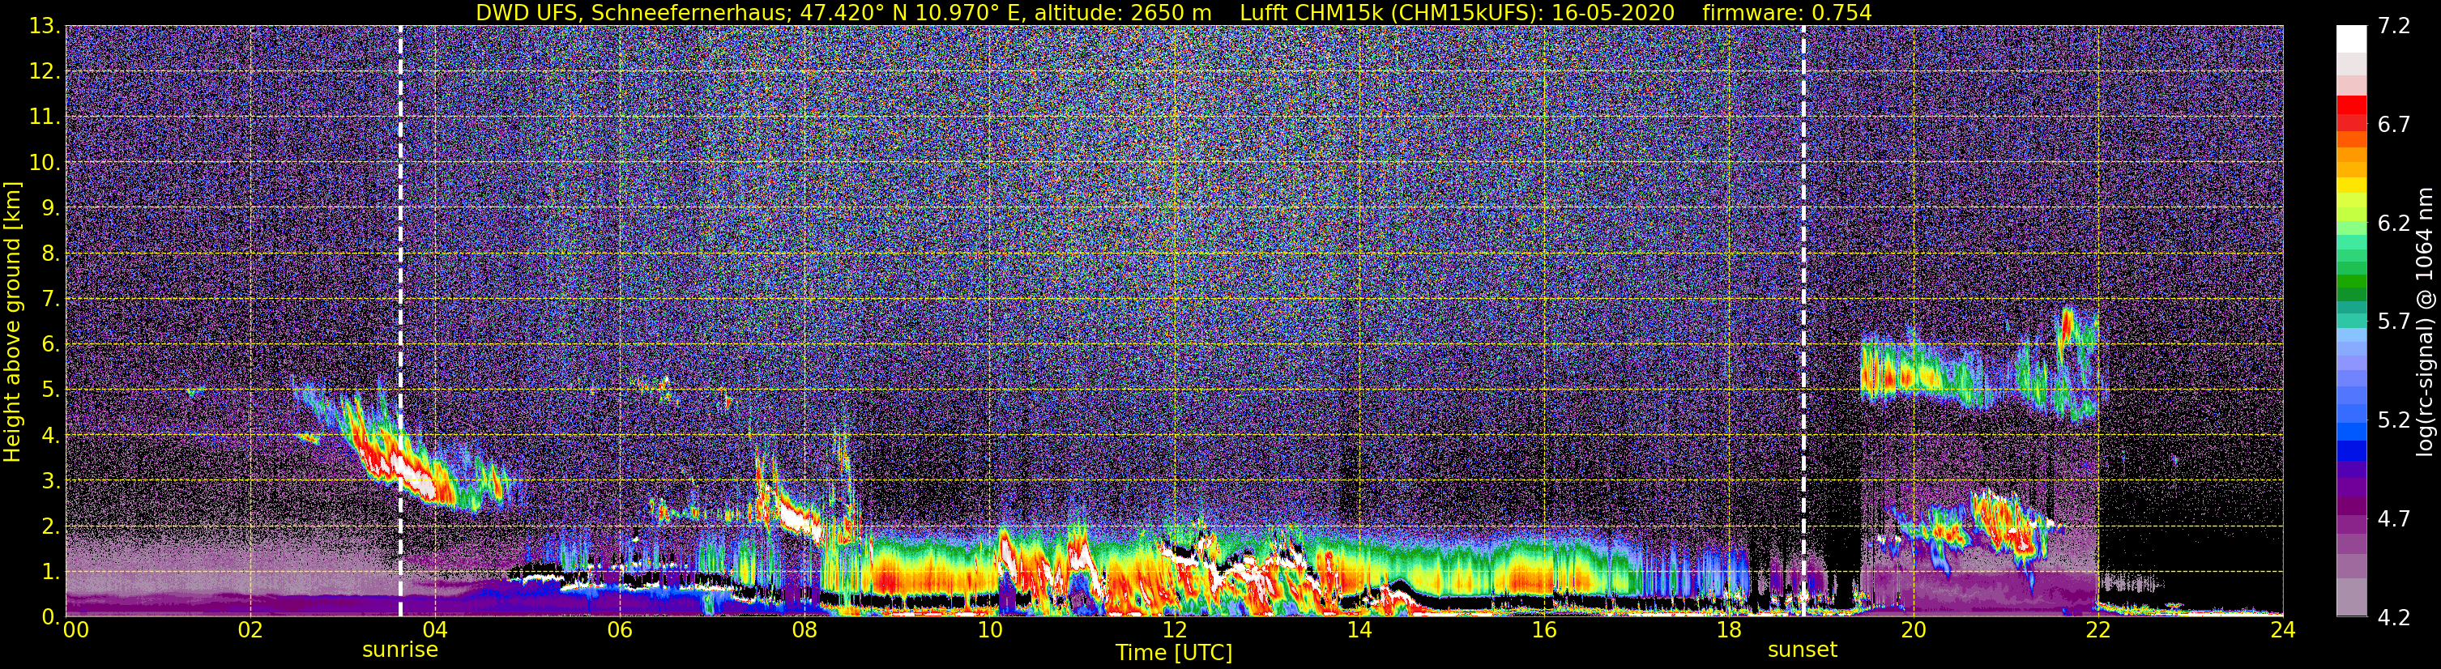Click the colorbar tick value 4.2

pos(2394,617)
